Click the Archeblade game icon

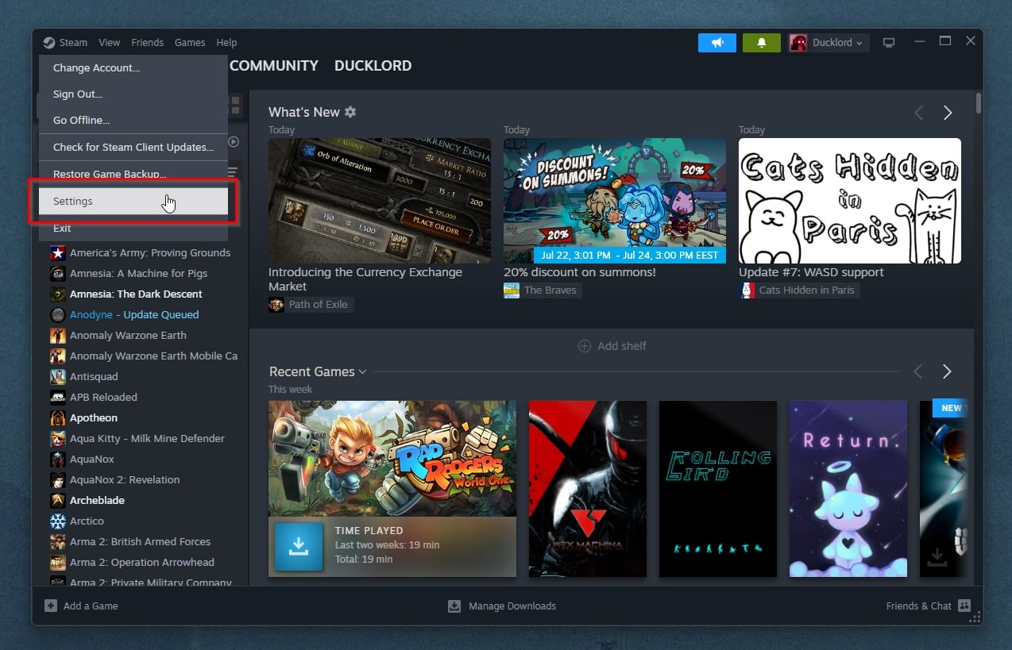(58, 501)
